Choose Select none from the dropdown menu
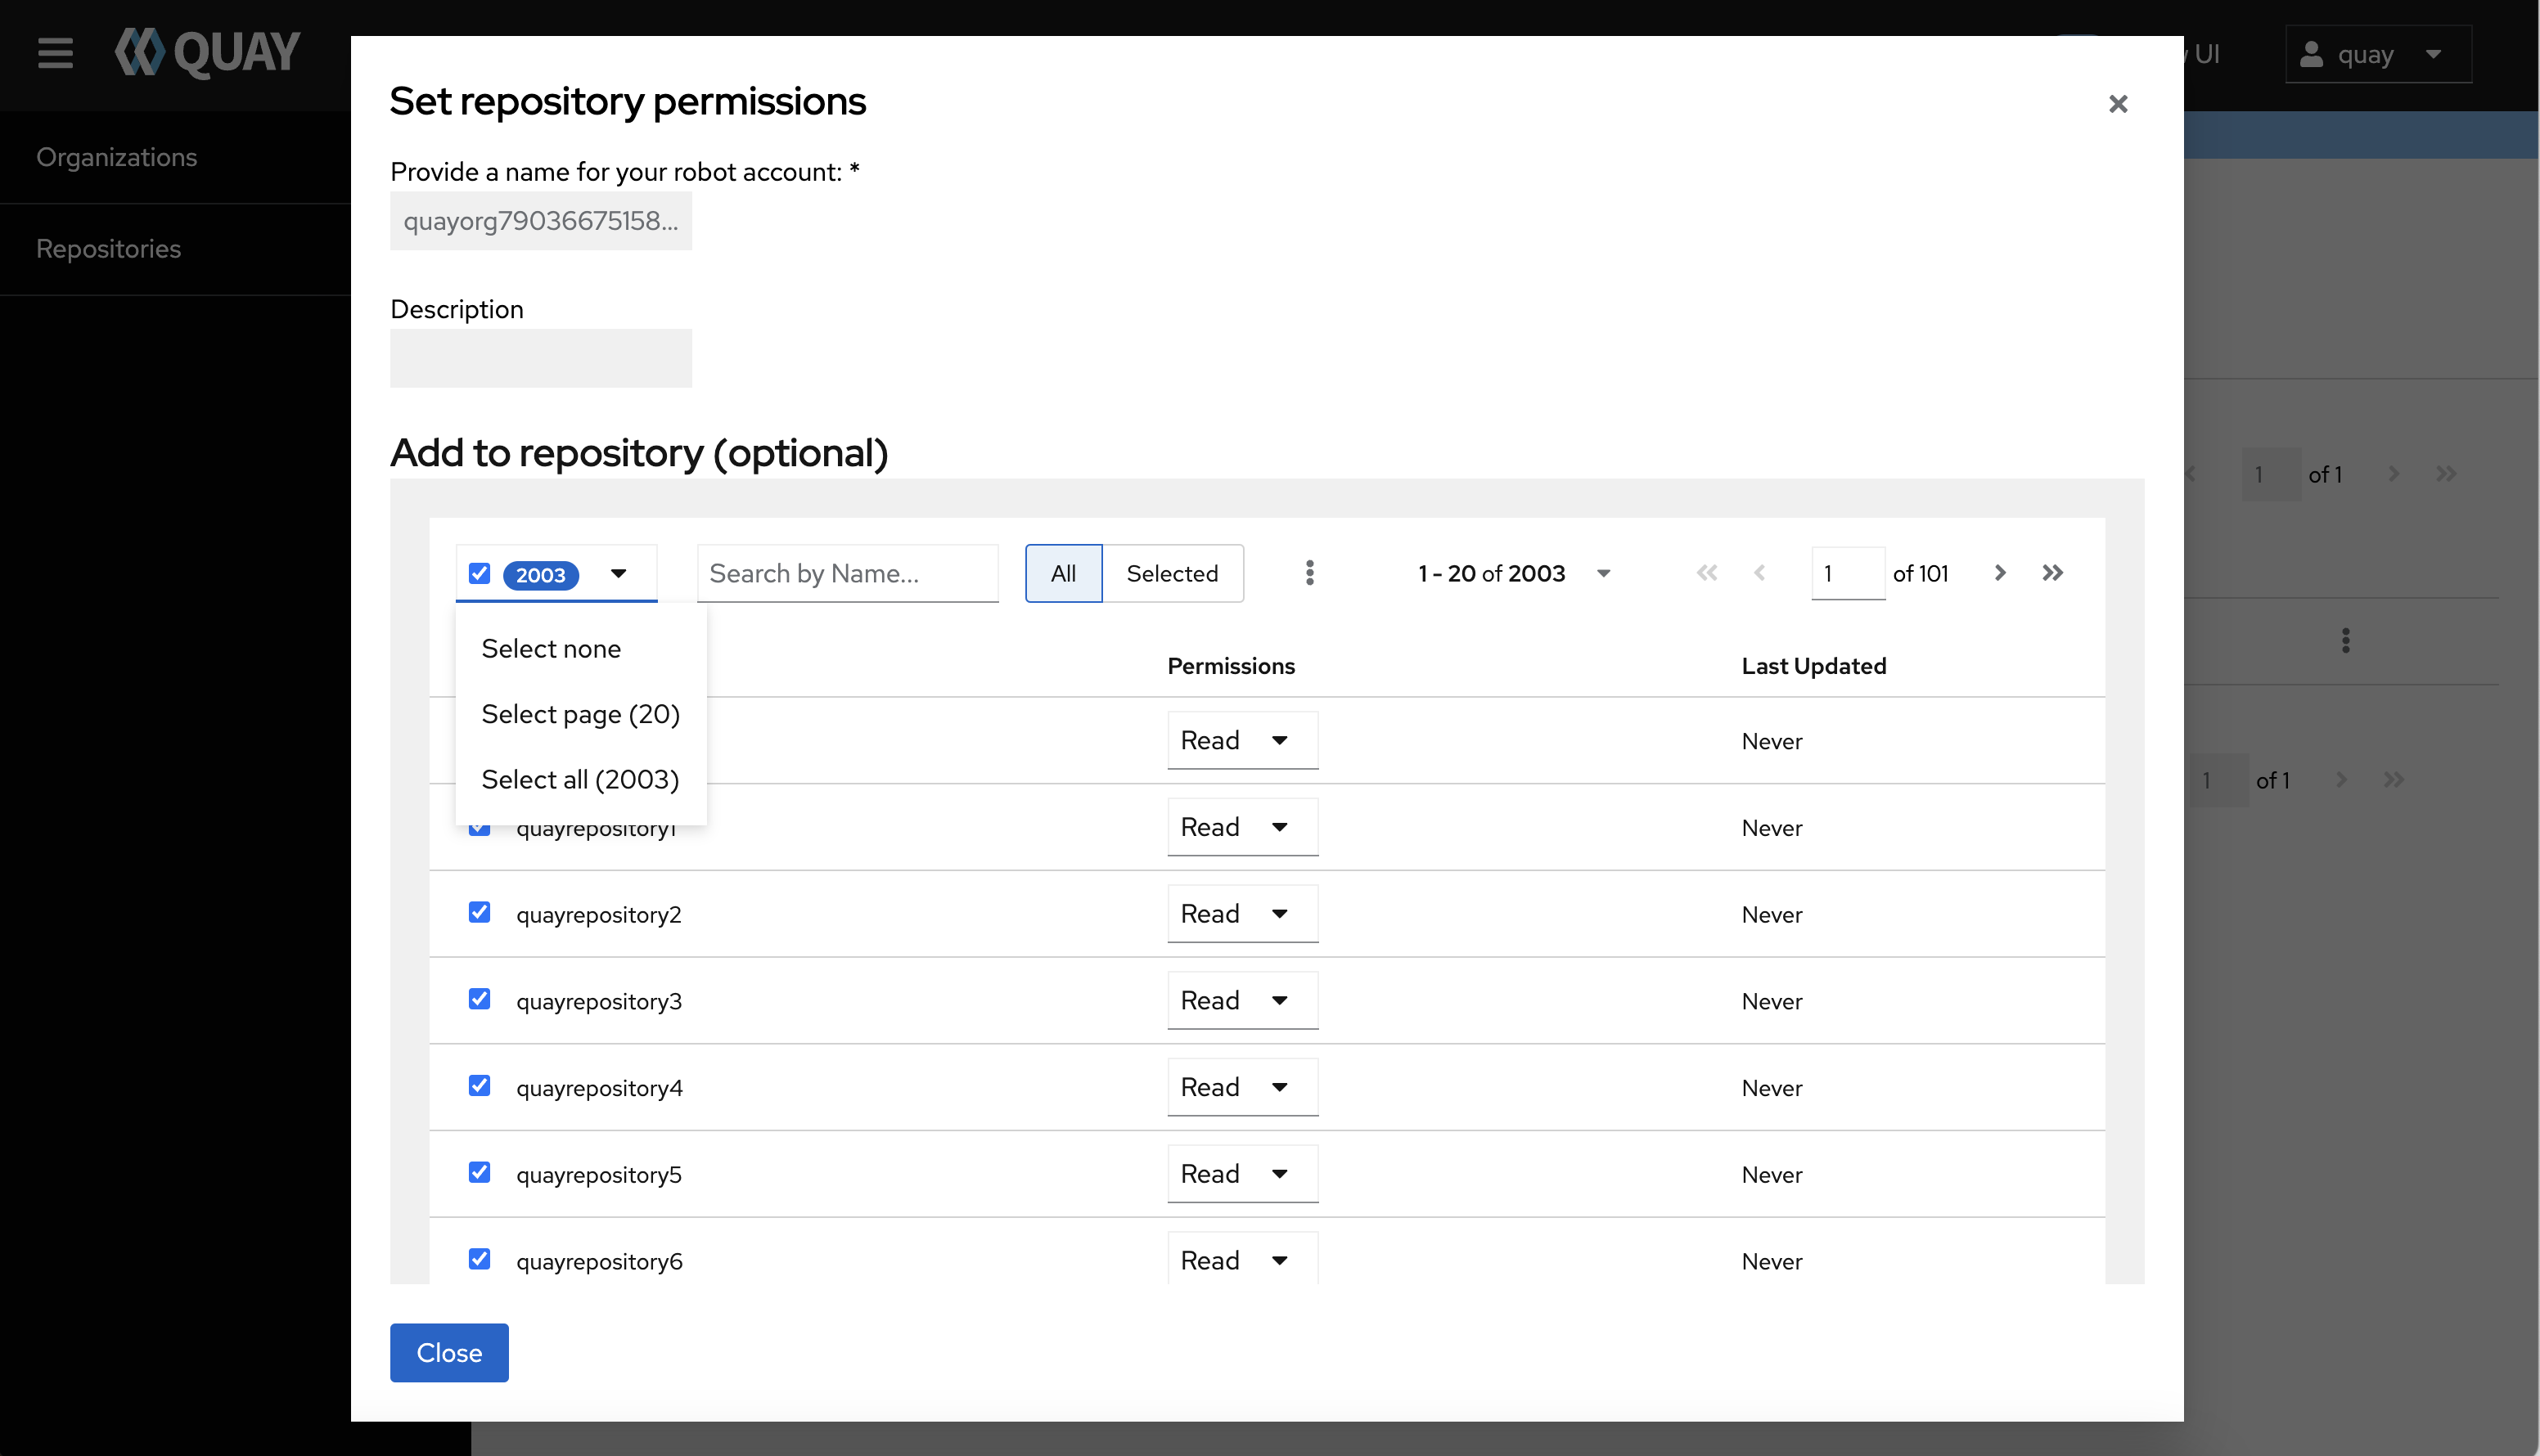The height and width of the screenshot is (1456, 2540). [552, 649]
